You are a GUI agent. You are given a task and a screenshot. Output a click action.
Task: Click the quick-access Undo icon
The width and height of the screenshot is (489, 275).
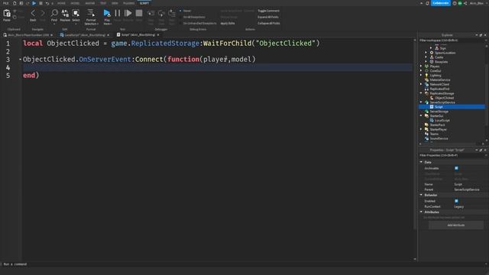[x=47, y=3]
